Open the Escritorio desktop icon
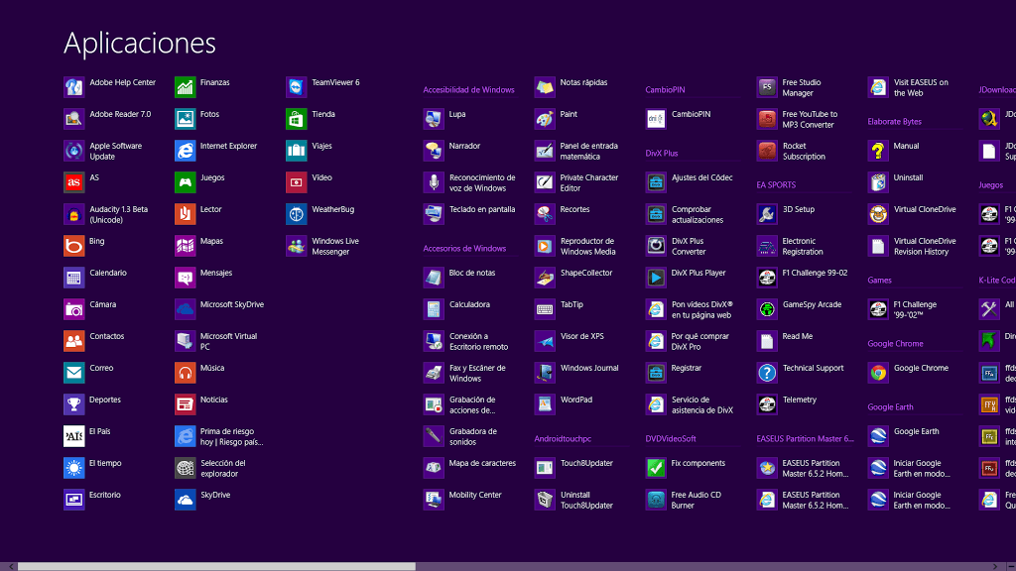The image size is (1016, 571). click(x=73, y=500)
